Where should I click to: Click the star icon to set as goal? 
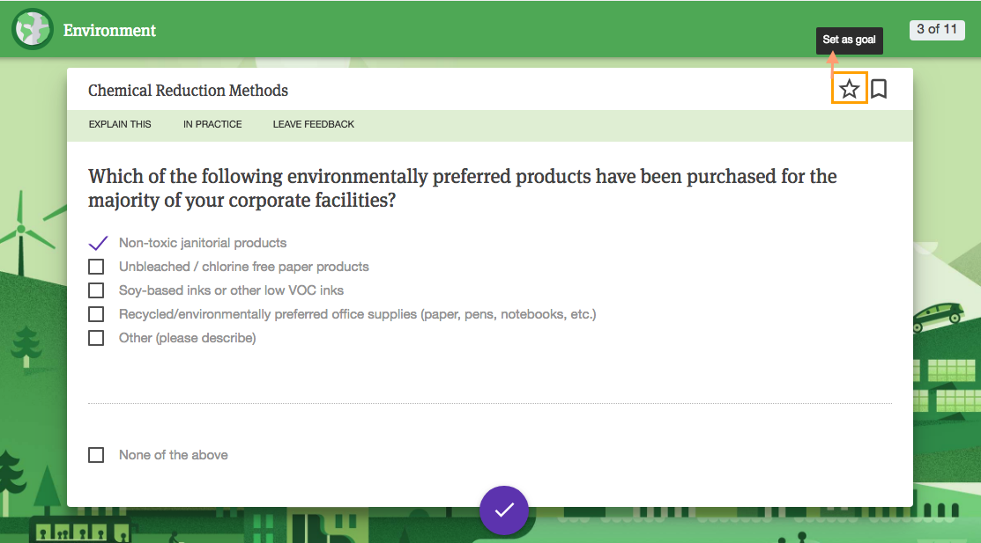849,89
